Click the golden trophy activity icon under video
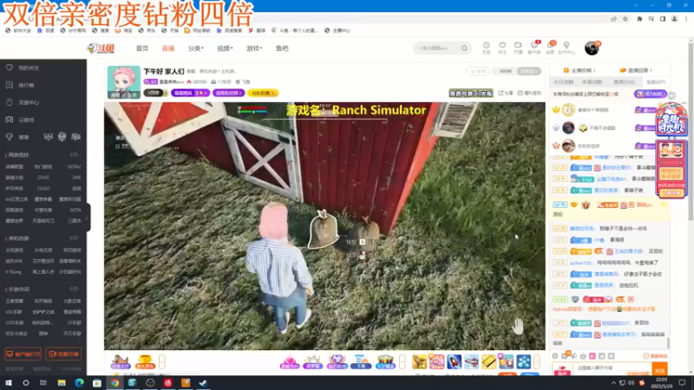Screen dimensions: 694x390 click(145, 362)
